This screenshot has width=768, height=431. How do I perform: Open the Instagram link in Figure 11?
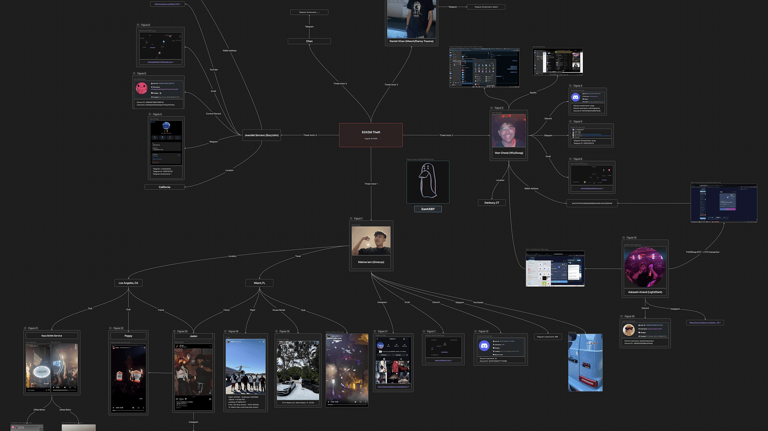393,387
